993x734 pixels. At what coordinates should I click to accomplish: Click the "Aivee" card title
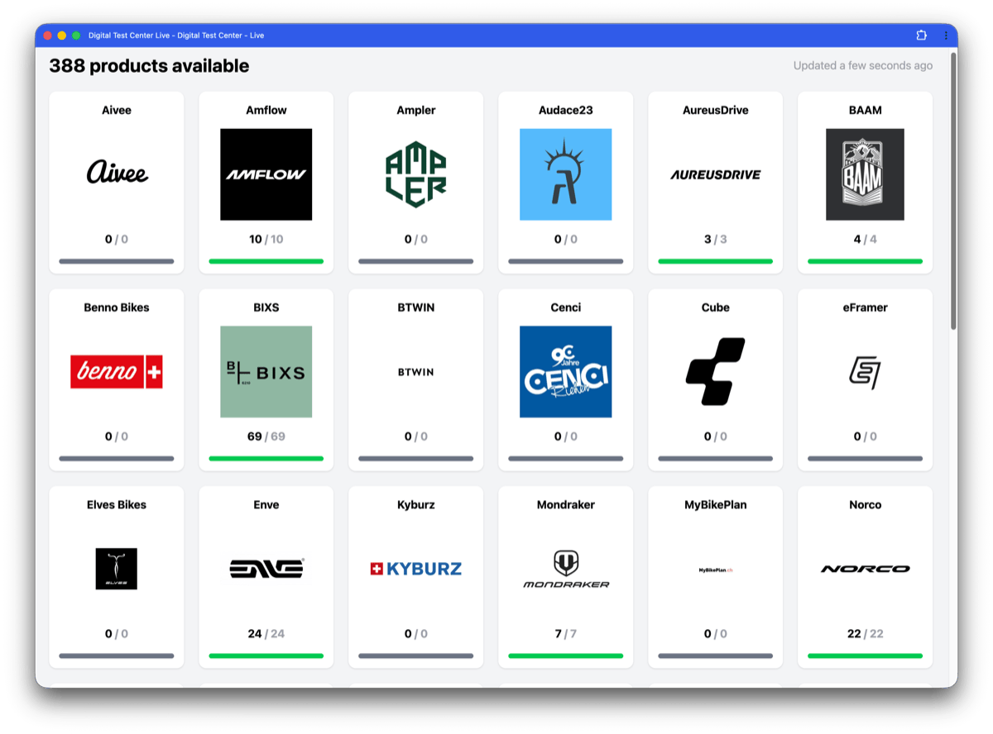(x=117, y=110)
